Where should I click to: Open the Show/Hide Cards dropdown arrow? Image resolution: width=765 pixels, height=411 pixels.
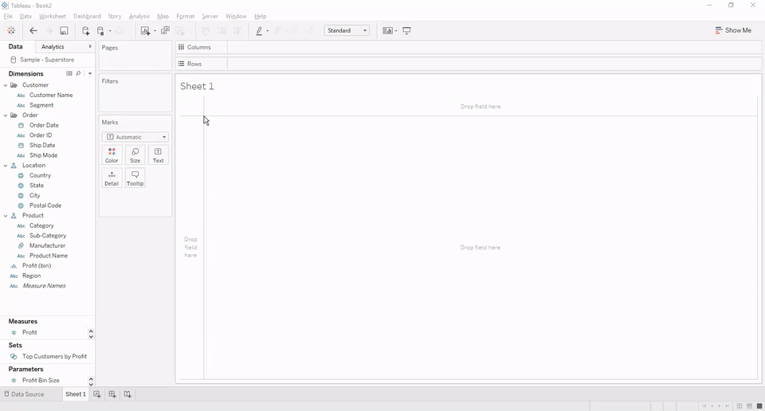pos(396,31)
